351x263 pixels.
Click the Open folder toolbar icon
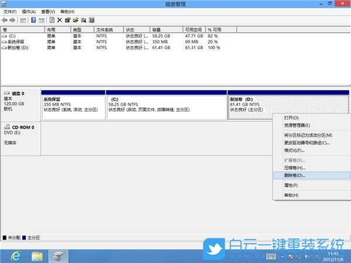pos(75,20)
